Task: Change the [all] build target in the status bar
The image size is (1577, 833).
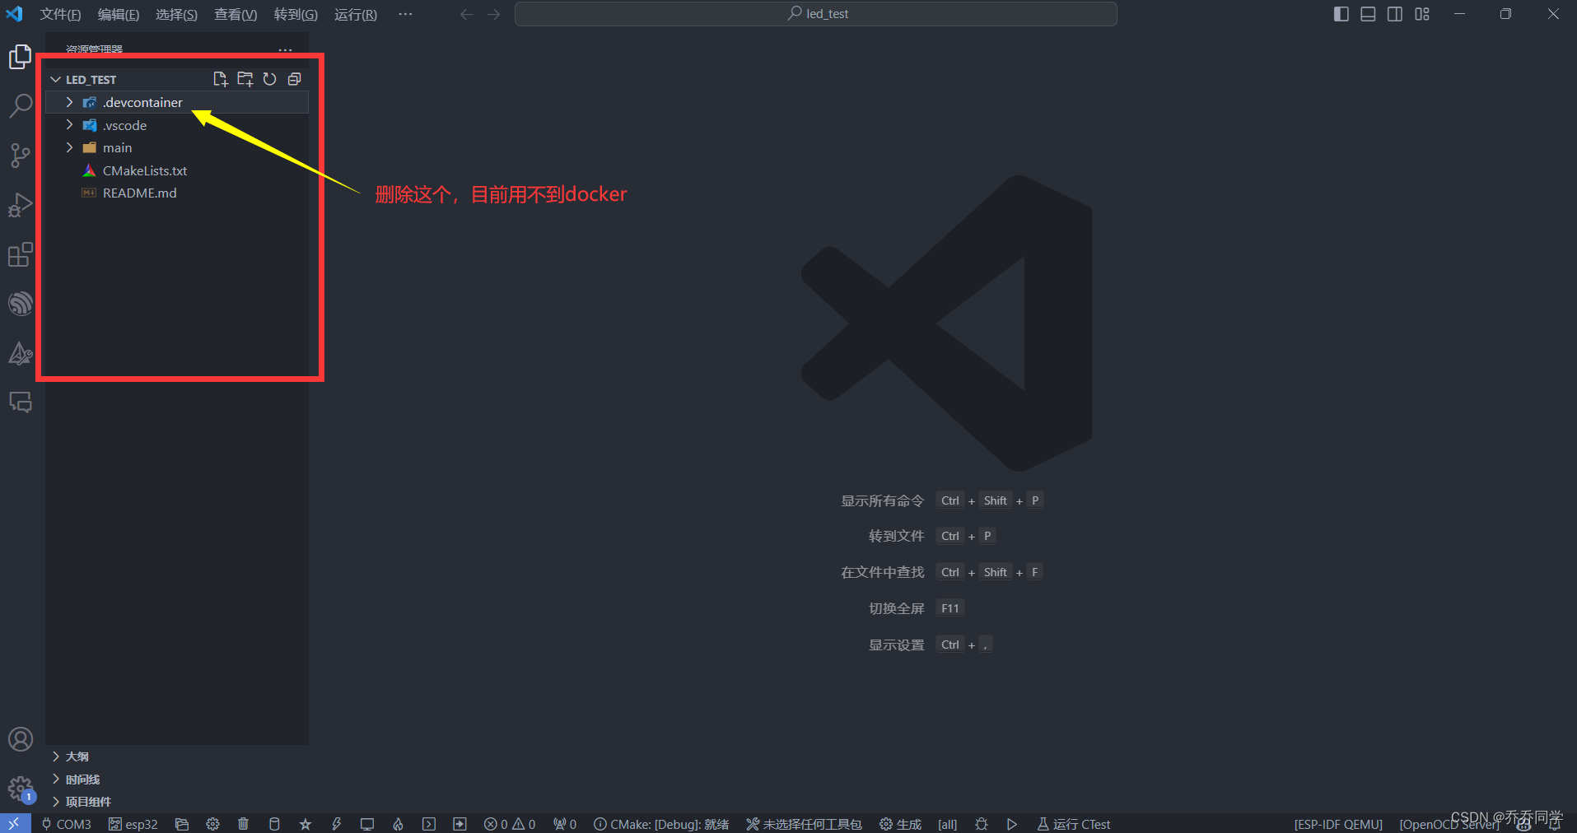Action: (947, 824)
